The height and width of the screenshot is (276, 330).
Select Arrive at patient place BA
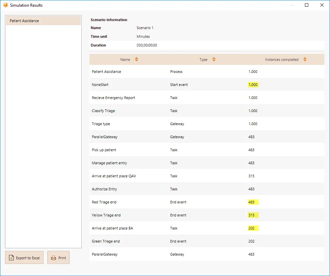(207, 228)
